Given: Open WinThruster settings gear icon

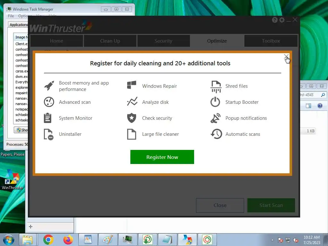Looking at the screenshot, I should (x=282, y=20).
